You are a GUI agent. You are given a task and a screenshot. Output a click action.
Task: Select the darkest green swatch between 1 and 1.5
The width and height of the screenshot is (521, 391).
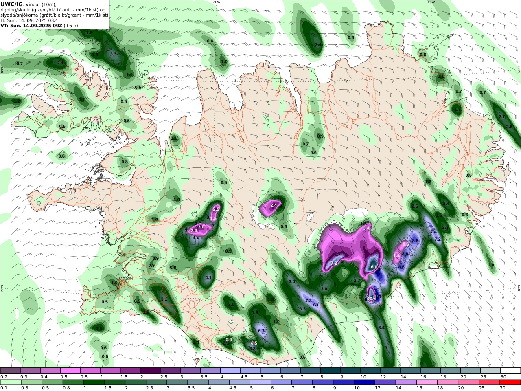pos(94,382)
